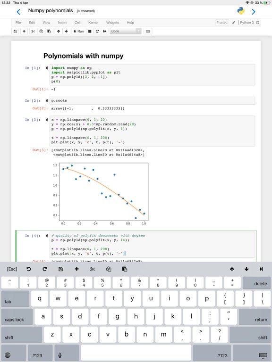Toggle the right shift key
Screen dimensions: 272x362
point(250,335)
